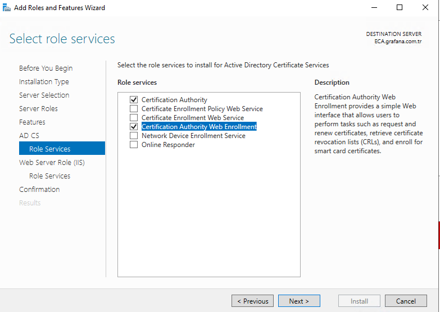
Task: Click the ECA.grafana.com.tr server name
Action: [398, 41]
